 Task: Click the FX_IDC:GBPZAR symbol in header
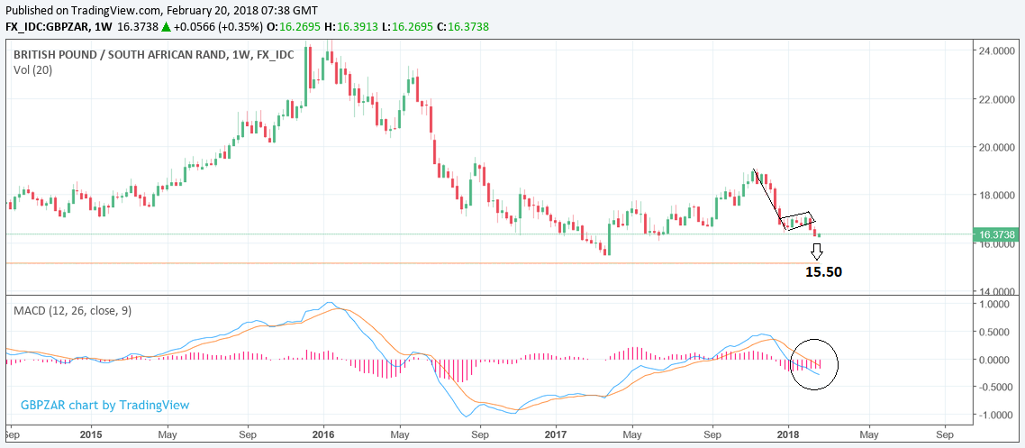coord(47,27)
